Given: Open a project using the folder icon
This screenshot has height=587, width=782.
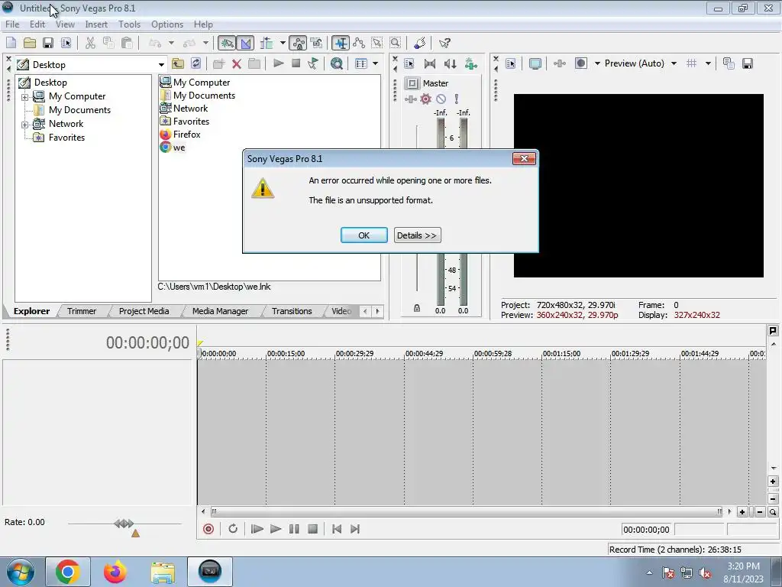Looking at the screenshot, I should pyautogui.click(x=30, y=43).
